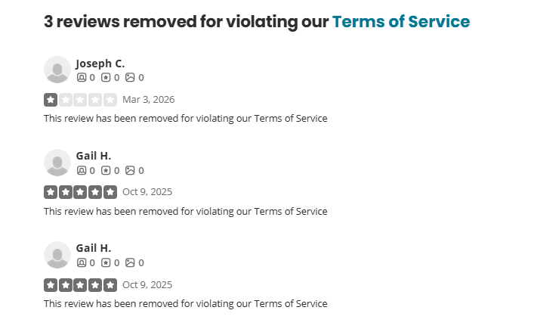This screenshot has height=332, width=540.
Task: Open the Terms of Service link
Action: click(401, 21)
